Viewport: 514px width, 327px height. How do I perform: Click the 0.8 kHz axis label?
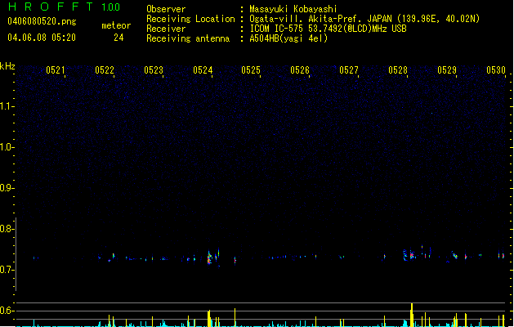click(7, 229)
